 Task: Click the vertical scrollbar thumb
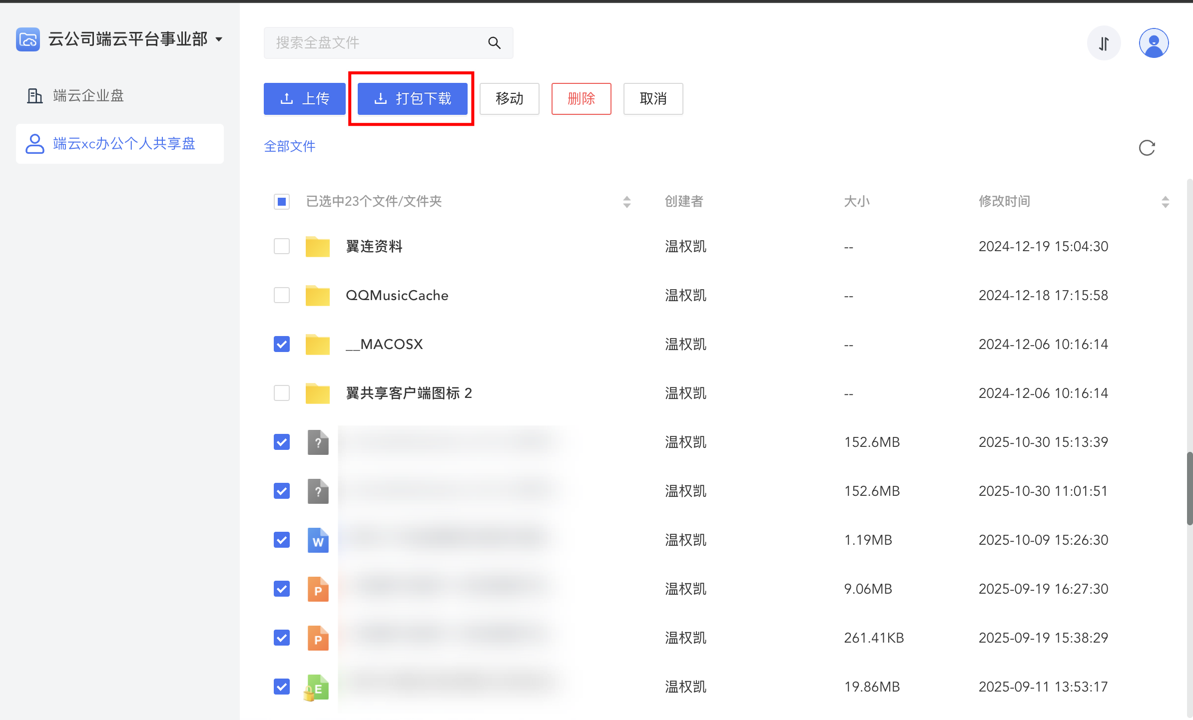[1190, 488]
